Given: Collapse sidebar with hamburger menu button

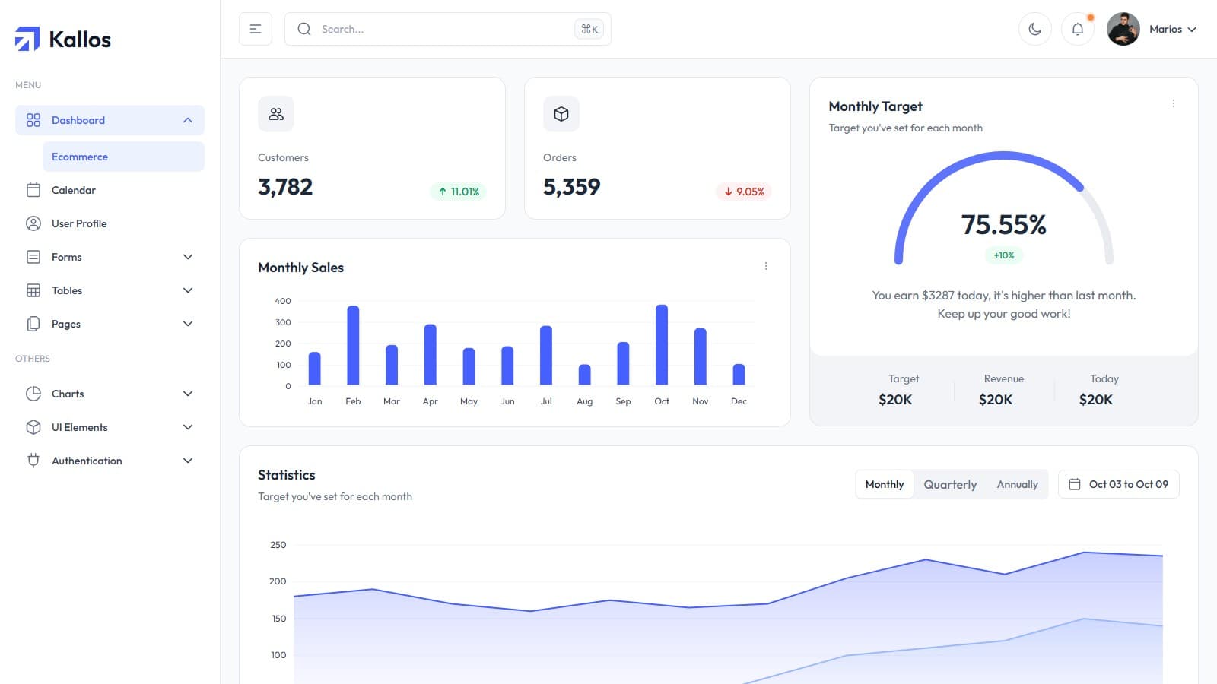Looking at the screenshot, I should pos(256,29).
